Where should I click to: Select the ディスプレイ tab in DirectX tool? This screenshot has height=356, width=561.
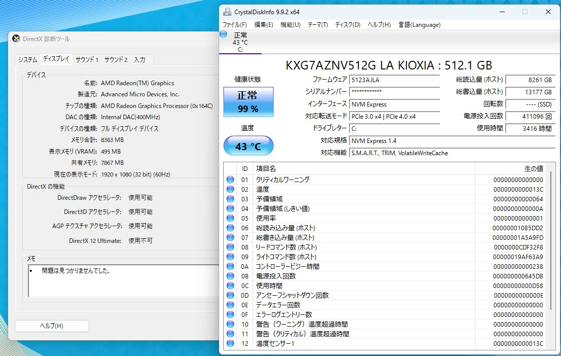tap(56, 59)
